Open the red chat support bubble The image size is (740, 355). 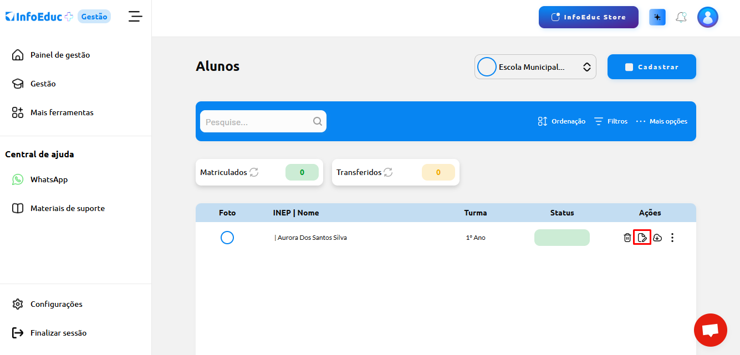point(711,330)
